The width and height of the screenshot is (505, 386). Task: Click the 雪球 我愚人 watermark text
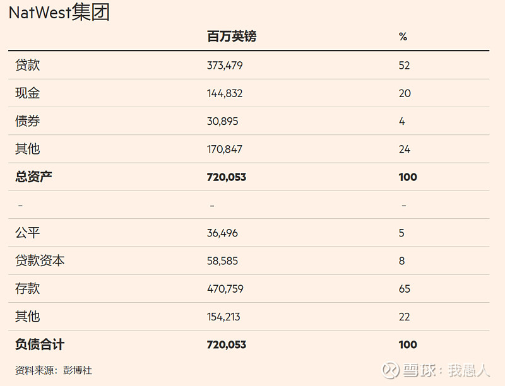tap(446, 371)
